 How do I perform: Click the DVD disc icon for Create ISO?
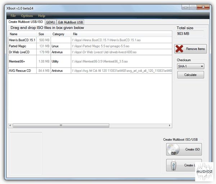[x=173, y=149]
